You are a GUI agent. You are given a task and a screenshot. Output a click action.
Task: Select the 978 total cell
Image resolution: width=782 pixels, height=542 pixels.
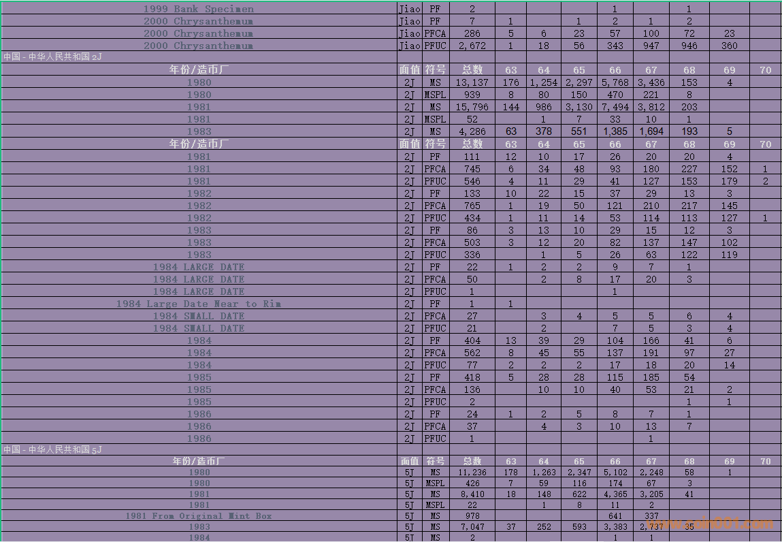[472, 516]
